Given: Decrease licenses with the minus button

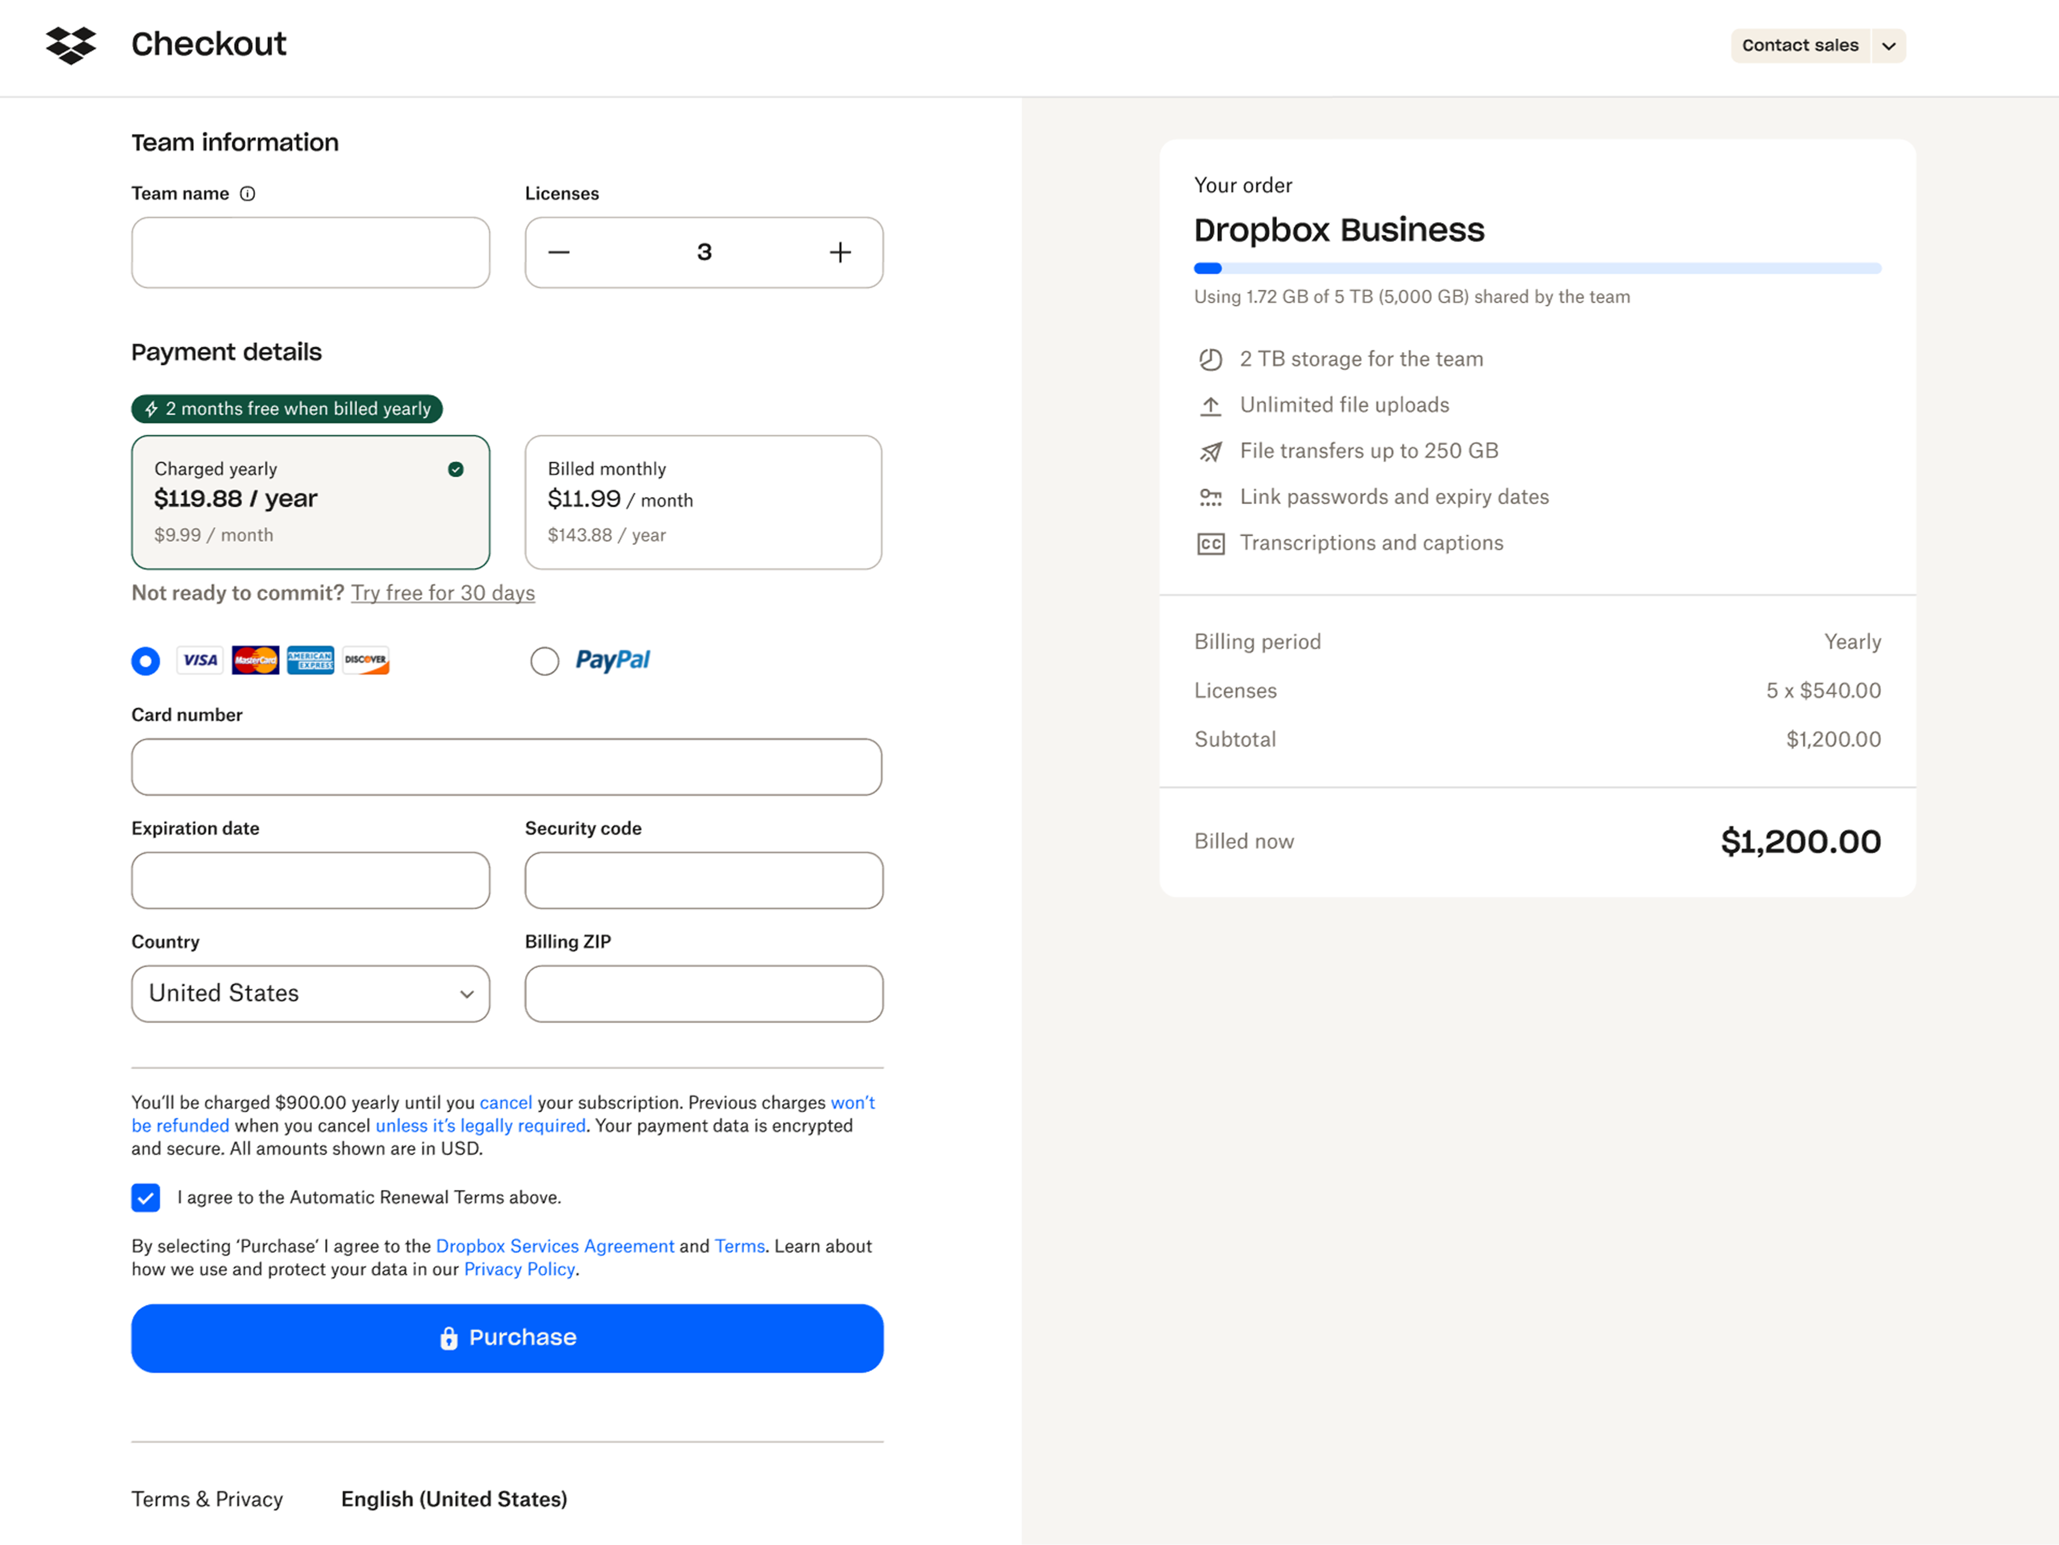Looking at the screenshot, I should click(x=558, y=252).
